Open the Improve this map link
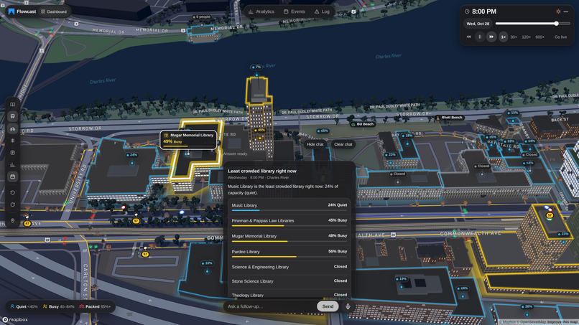This screenshot has height=325, width=579. click(x=562, y=322)
